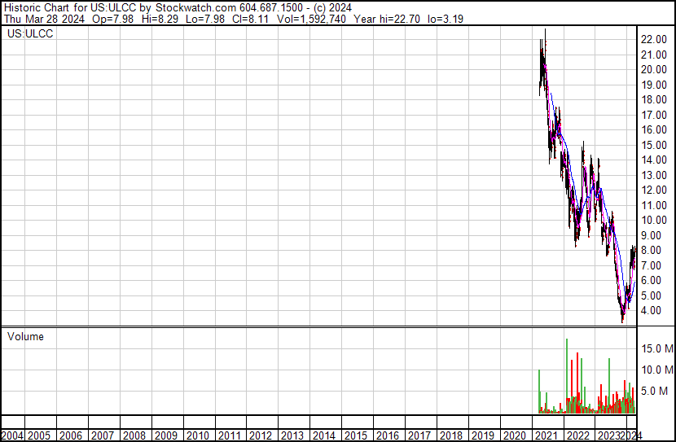
Task: Click the 22.00 price axis label
Action: [x=655, y=39]
